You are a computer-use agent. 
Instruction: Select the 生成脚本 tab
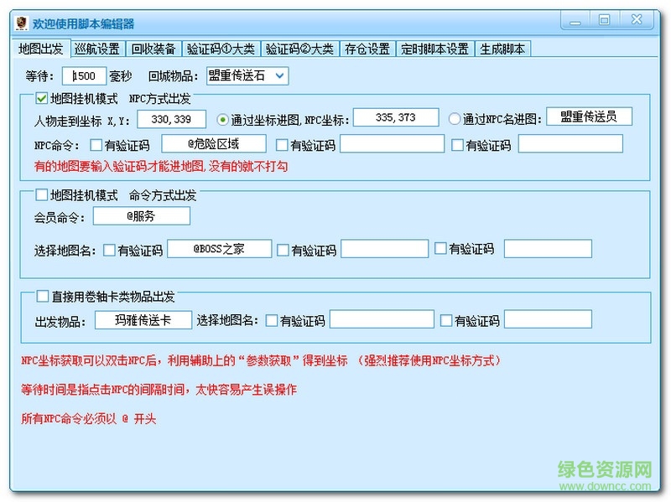(504, 49)
